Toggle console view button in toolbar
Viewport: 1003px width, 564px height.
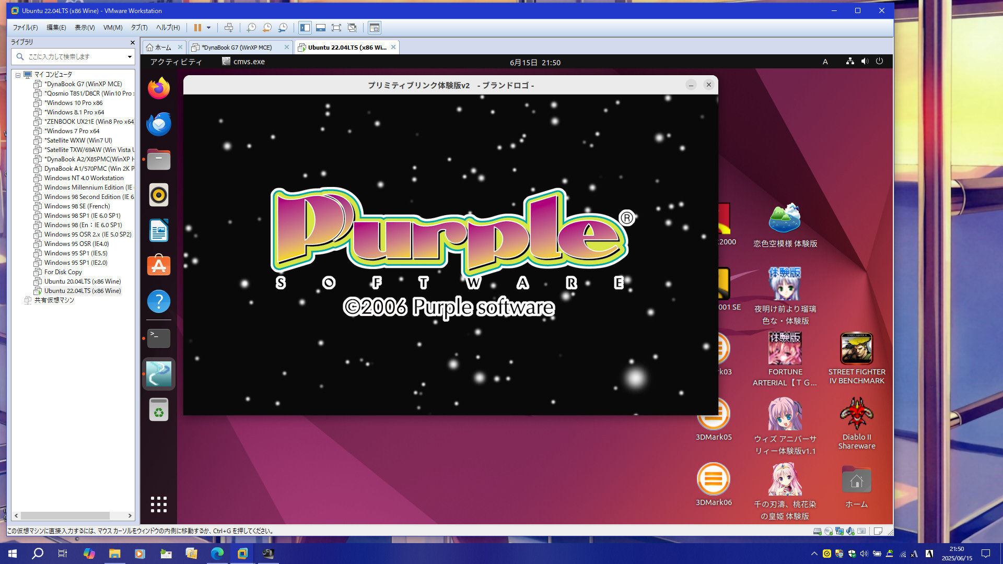pyautogui.click(x=375, y=28)
